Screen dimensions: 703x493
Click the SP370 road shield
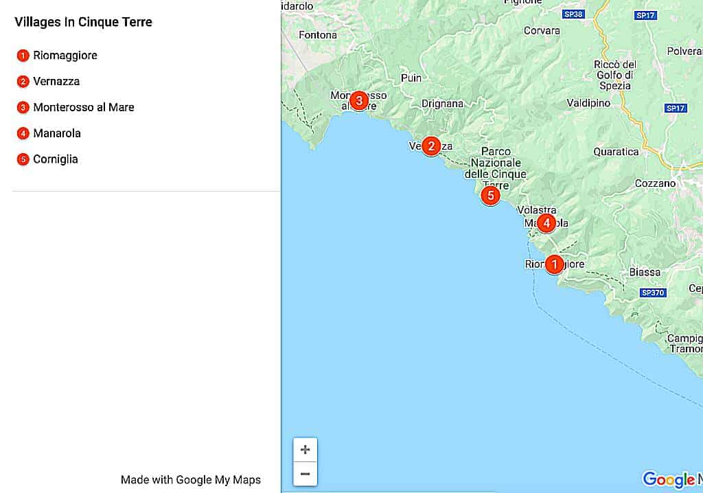click(653, 293)
